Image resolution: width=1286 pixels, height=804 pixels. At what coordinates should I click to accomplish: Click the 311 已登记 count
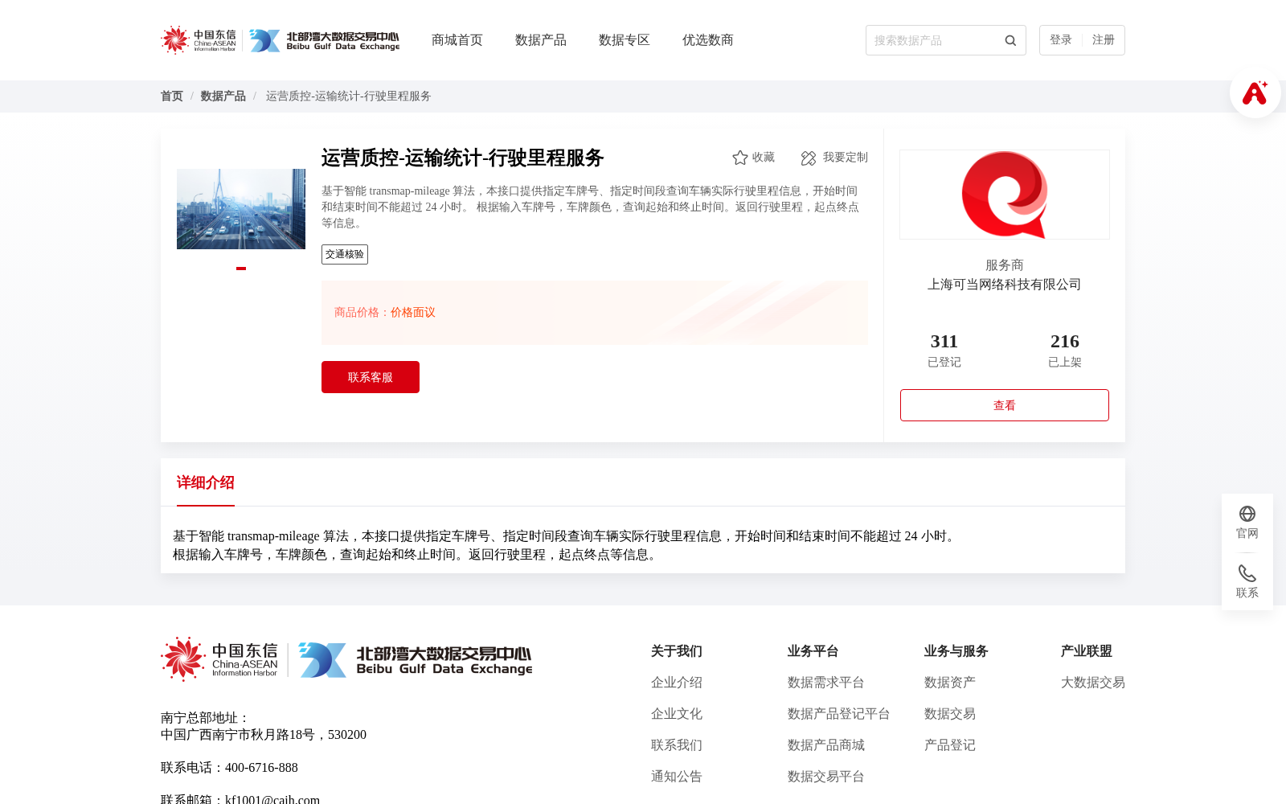[944, 351]
